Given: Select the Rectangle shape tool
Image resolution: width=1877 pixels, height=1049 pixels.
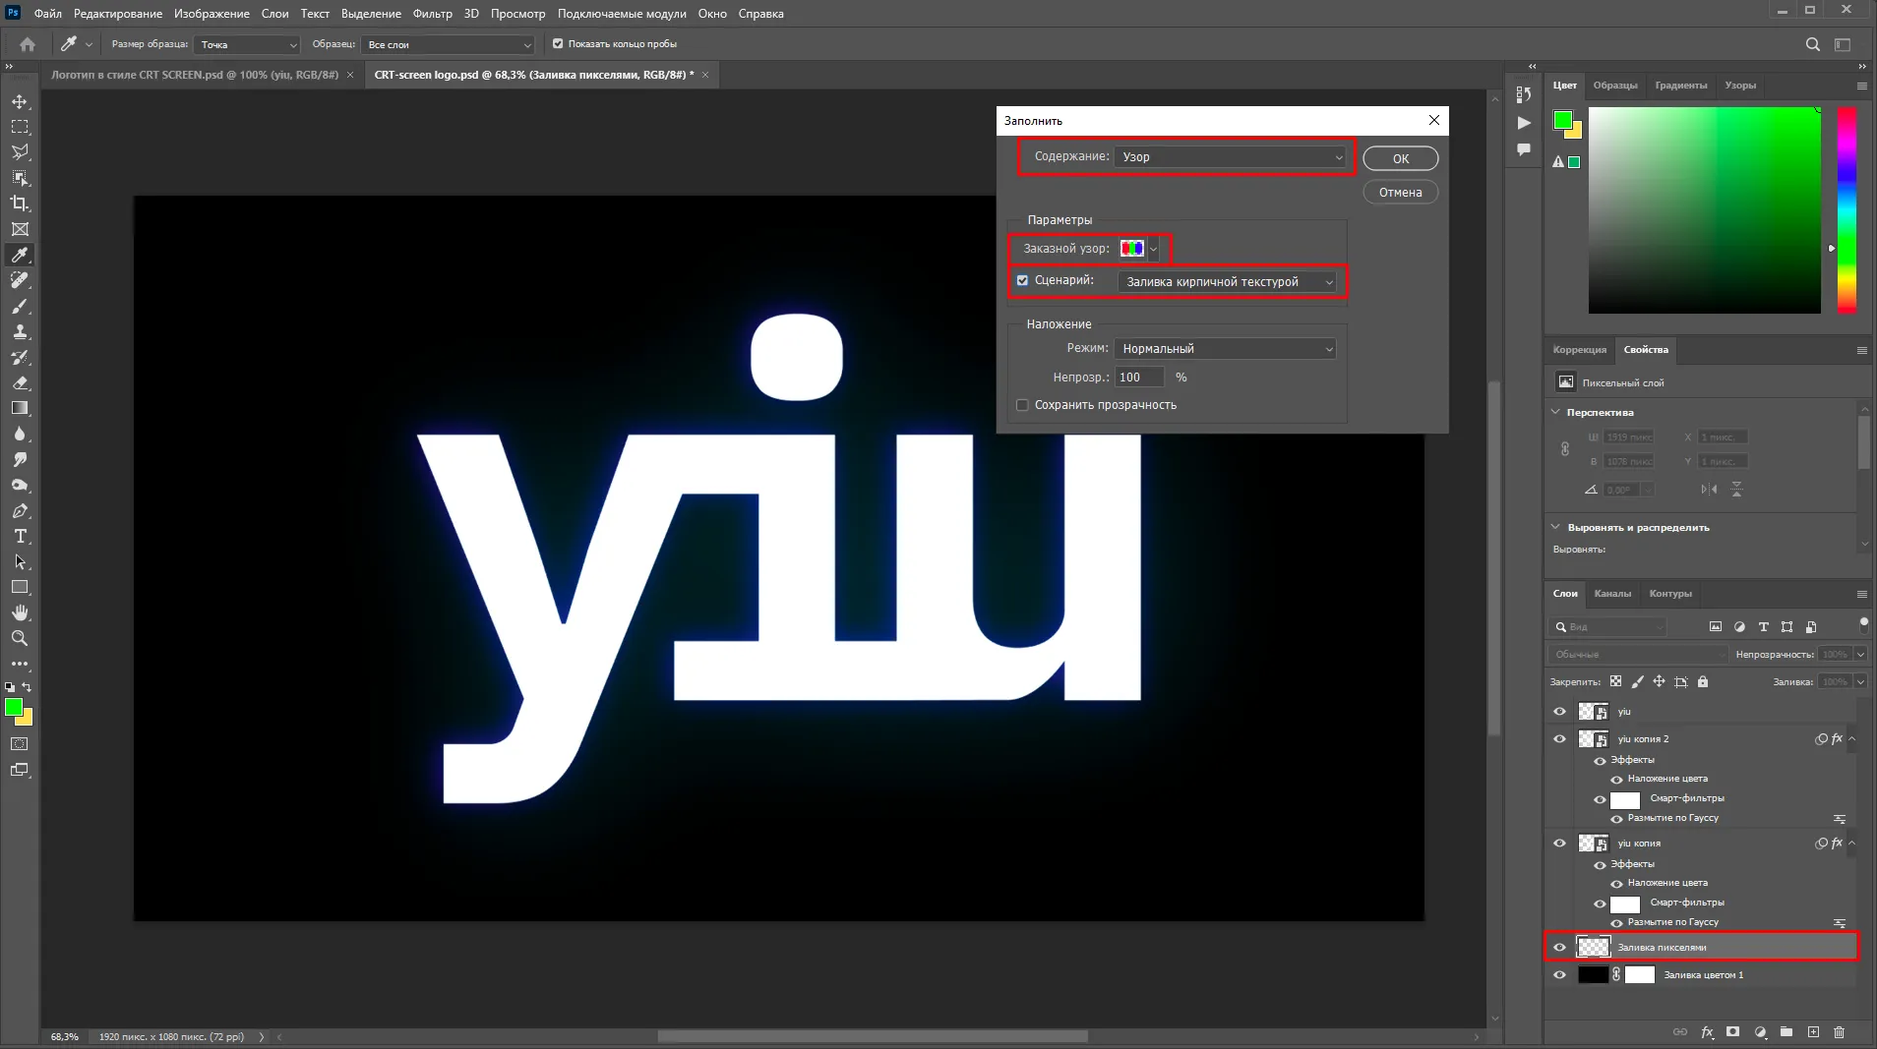Looking at the screenshot, I should click(20, 587).
